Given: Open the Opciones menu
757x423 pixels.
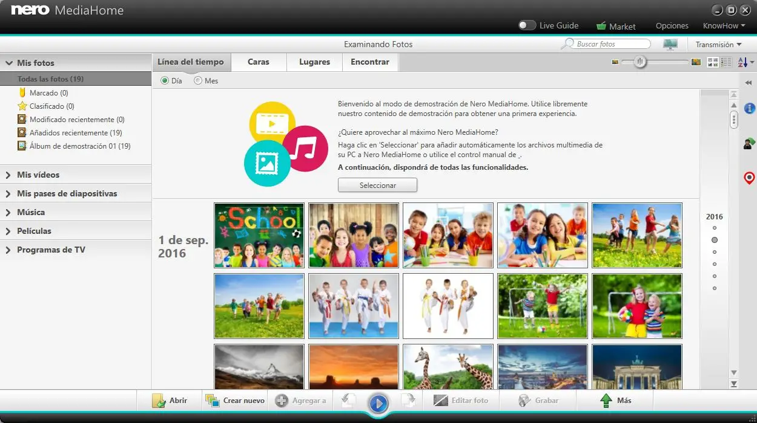Looking at the screenshot, I should click(672, 26).
